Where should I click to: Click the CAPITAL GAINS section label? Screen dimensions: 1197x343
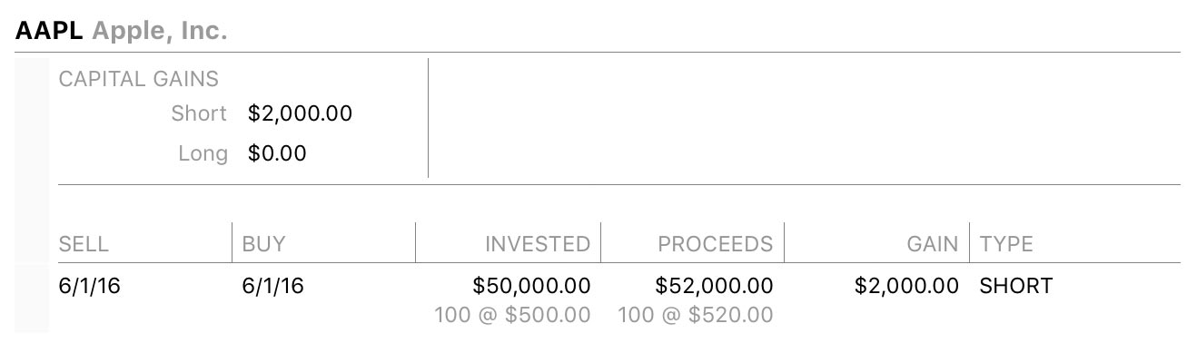click(139, 80)
